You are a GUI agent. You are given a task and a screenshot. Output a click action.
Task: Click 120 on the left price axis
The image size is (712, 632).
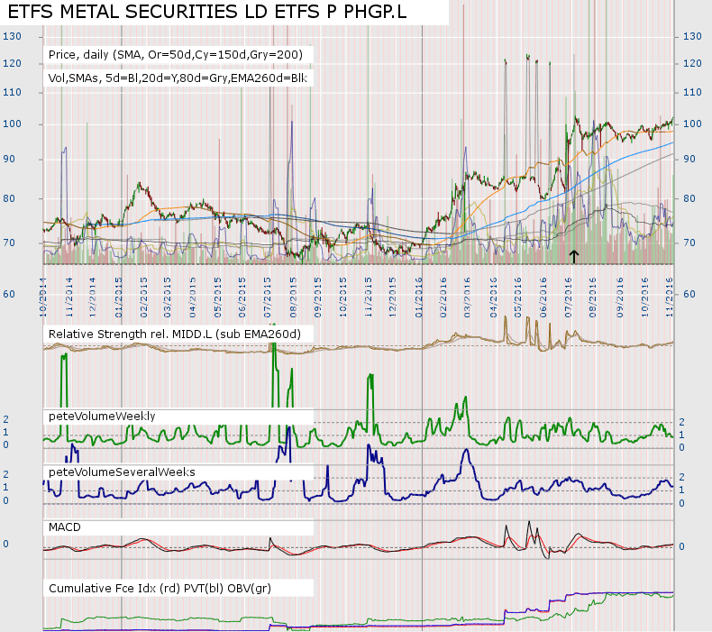coord(12,63)
